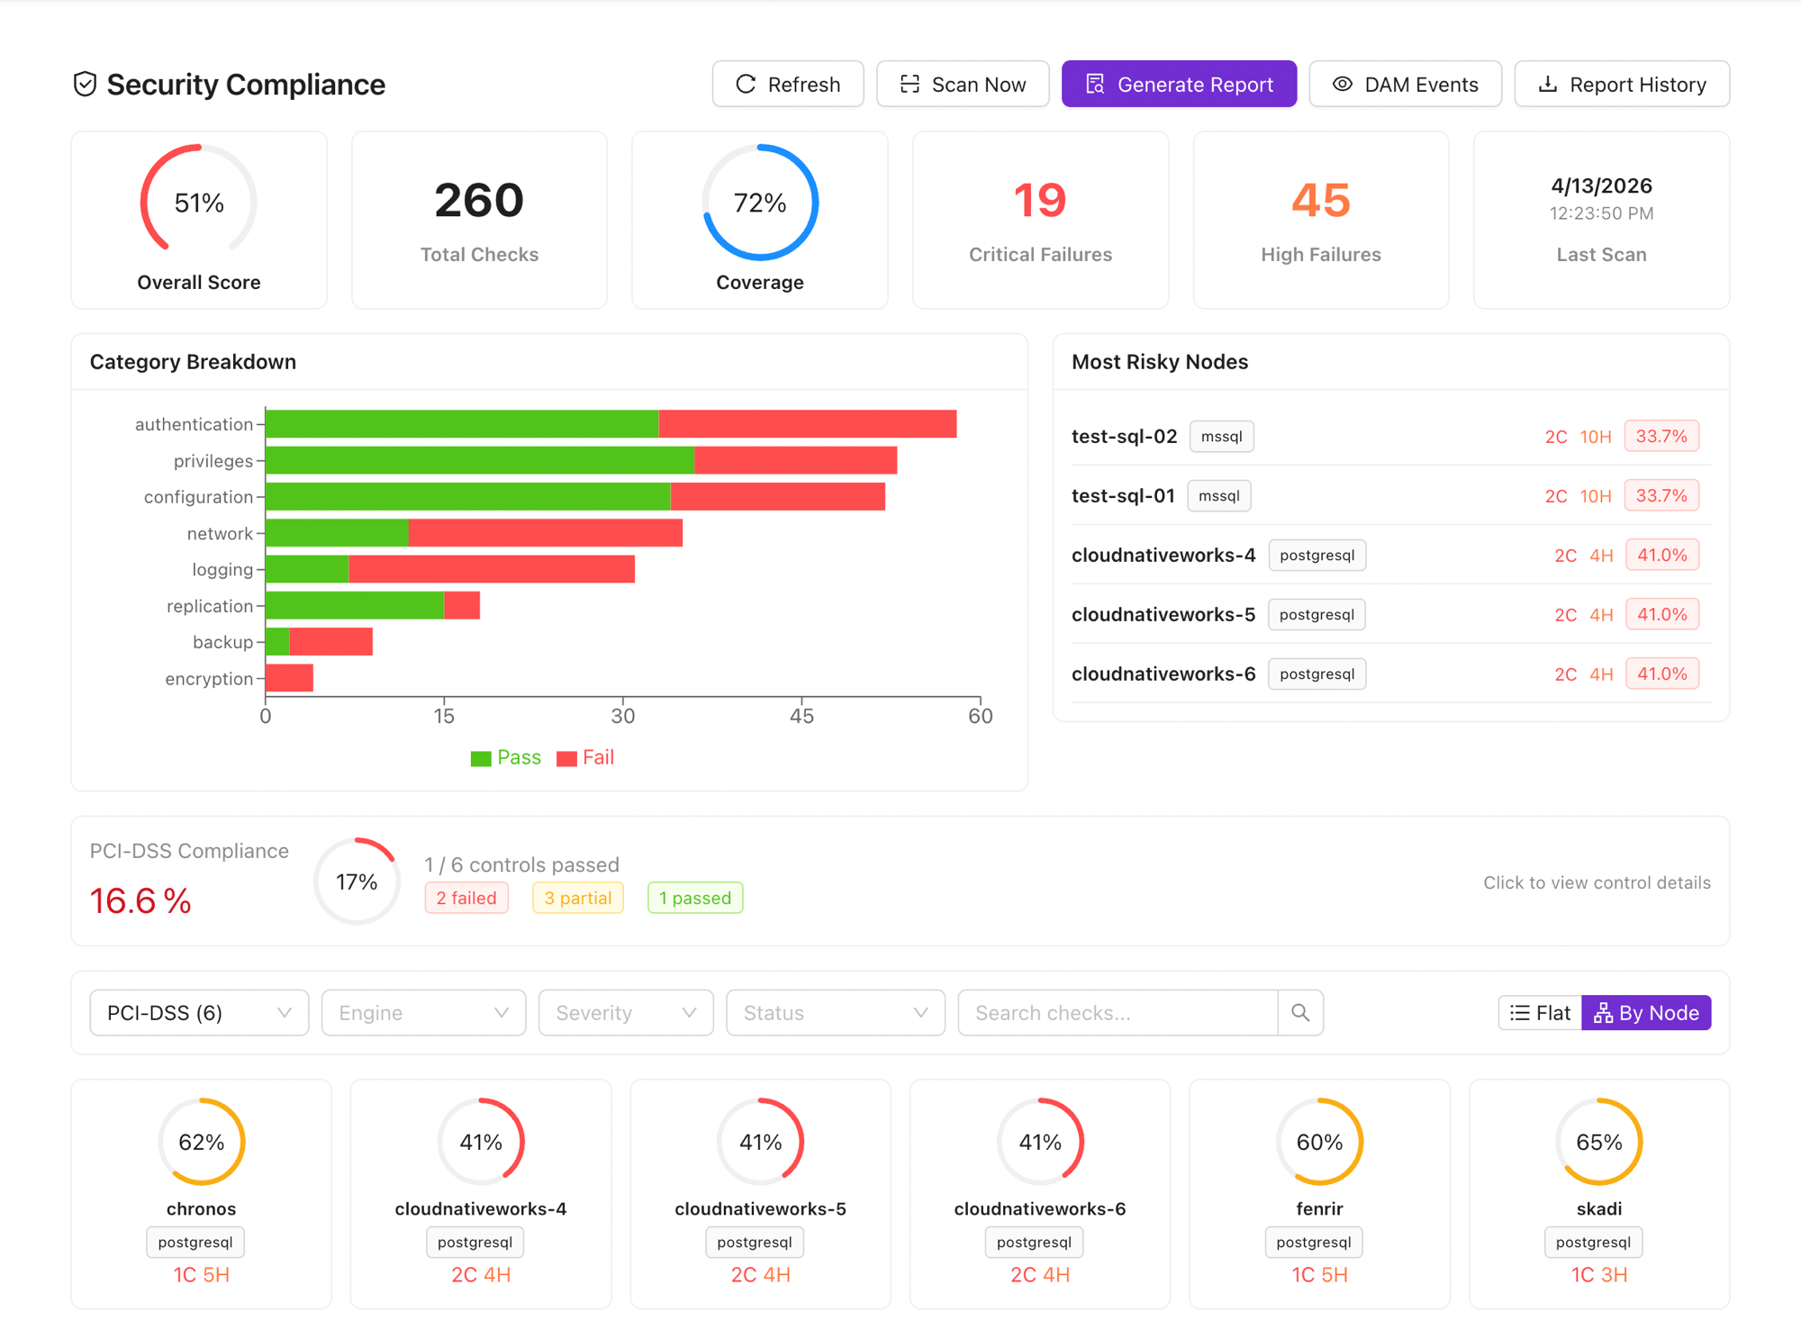Open the Severity dropdown
Screen dimensions: 1801x1320
point(625,1012)
